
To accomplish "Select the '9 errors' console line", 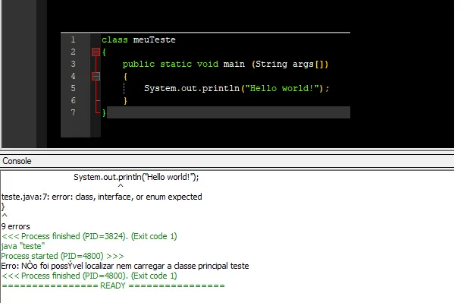I will click(x=16, y=226).
